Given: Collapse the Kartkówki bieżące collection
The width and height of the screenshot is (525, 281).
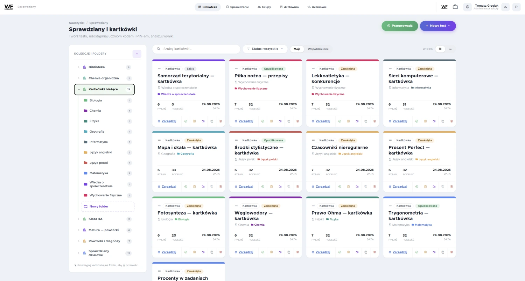Looking at the screenshot, I should pos(79,90).
